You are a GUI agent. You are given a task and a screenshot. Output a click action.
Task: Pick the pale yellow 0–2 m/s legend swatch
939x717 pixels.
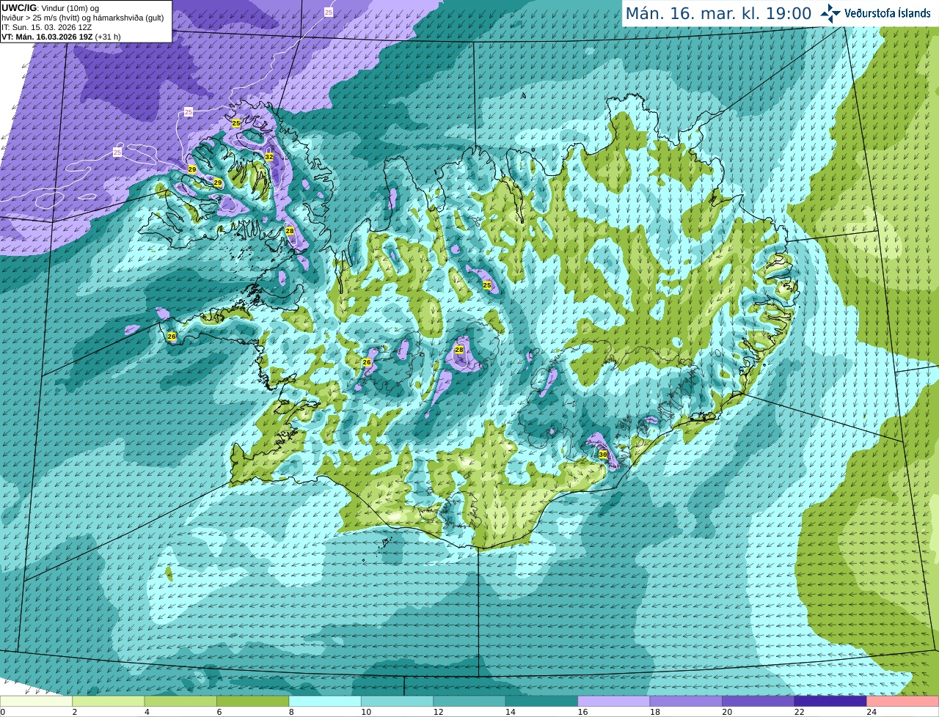[37, 701]
